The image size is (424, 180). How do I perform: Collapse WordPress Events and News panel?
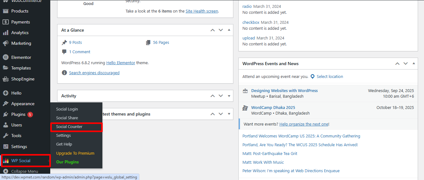point(414,64)
